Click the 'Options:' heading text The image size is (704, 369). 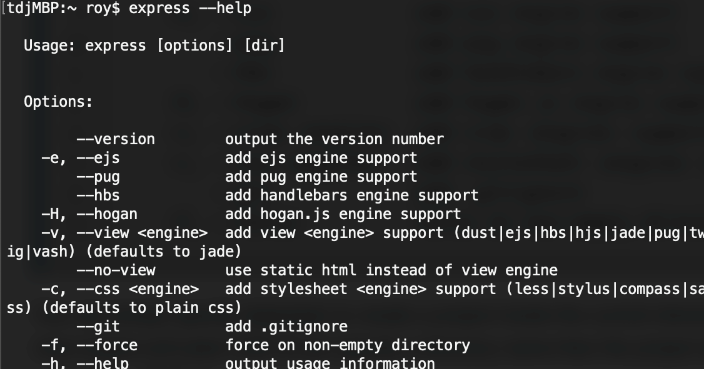pyautogui.click(x=58, y=102)
